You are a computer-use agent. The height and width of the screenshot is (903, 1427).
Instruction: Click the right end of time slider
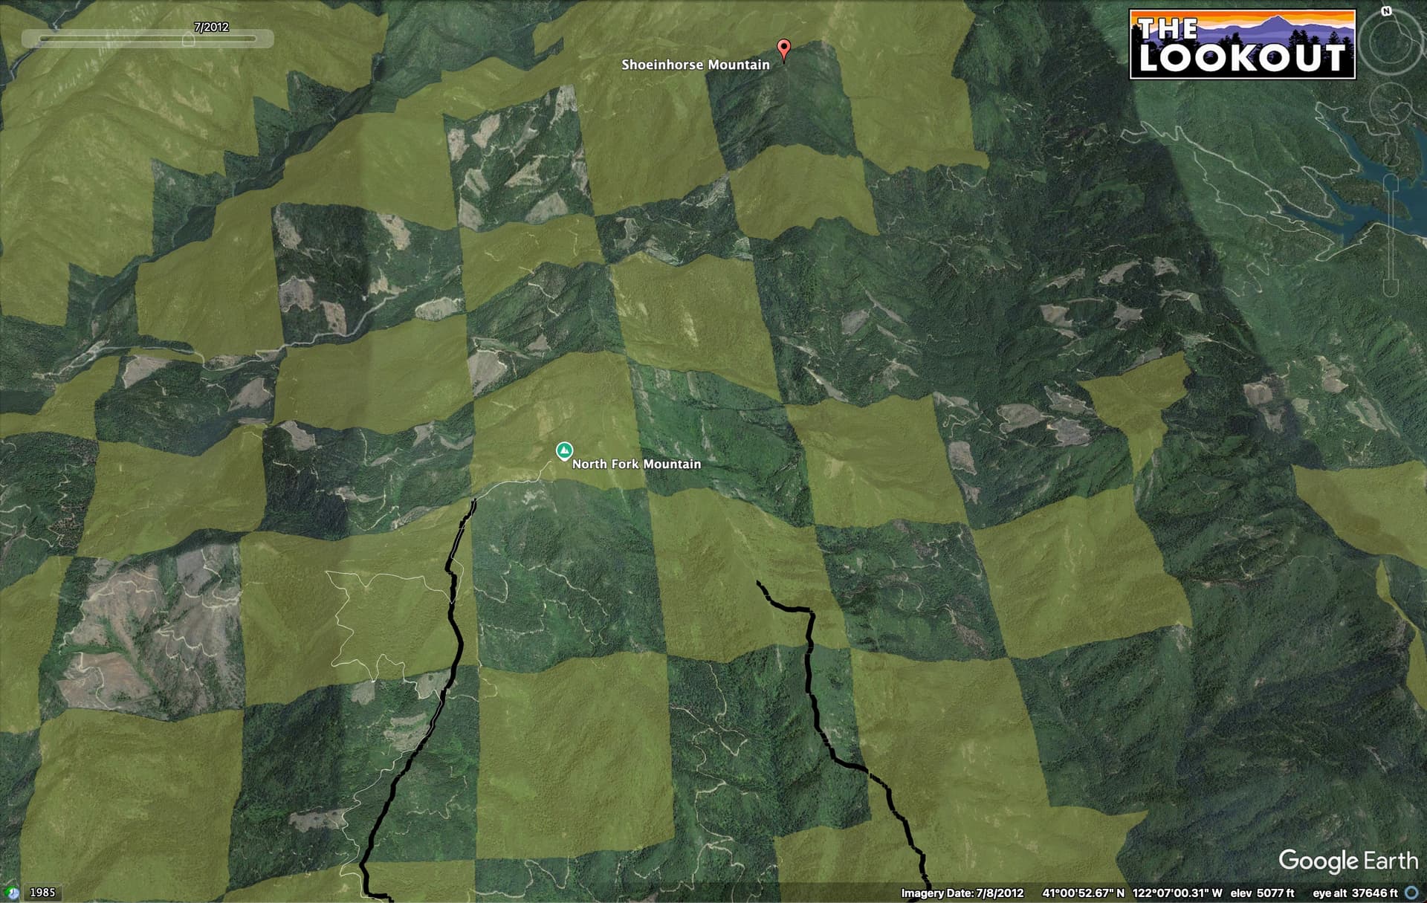pos(253,39)
